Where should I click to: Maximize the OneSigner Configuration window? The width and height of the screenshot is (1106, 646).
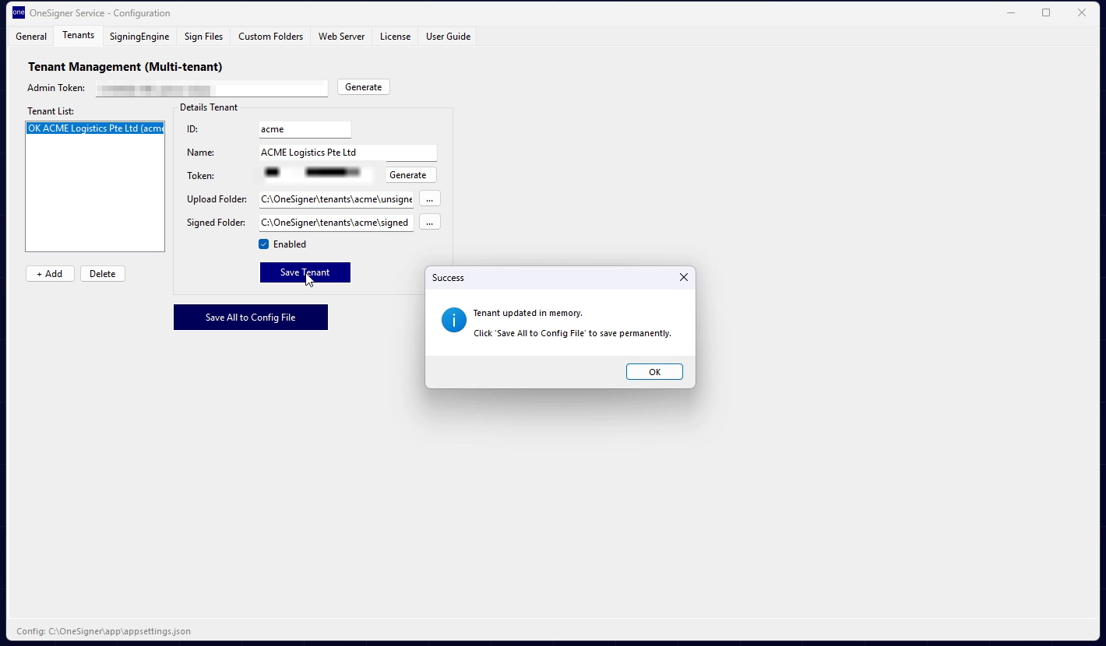[1046, 12]
